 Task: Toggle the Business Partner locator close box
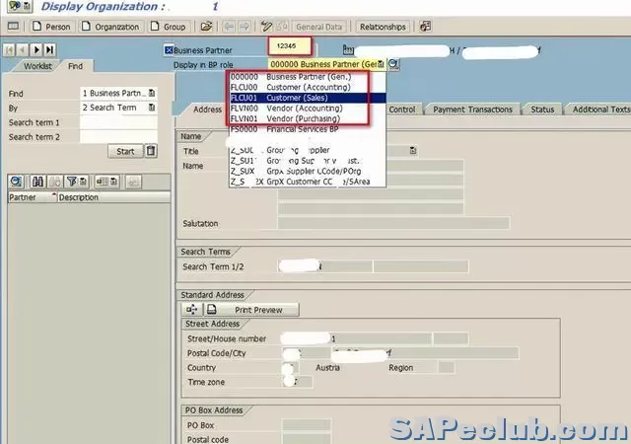pos(170,50)
